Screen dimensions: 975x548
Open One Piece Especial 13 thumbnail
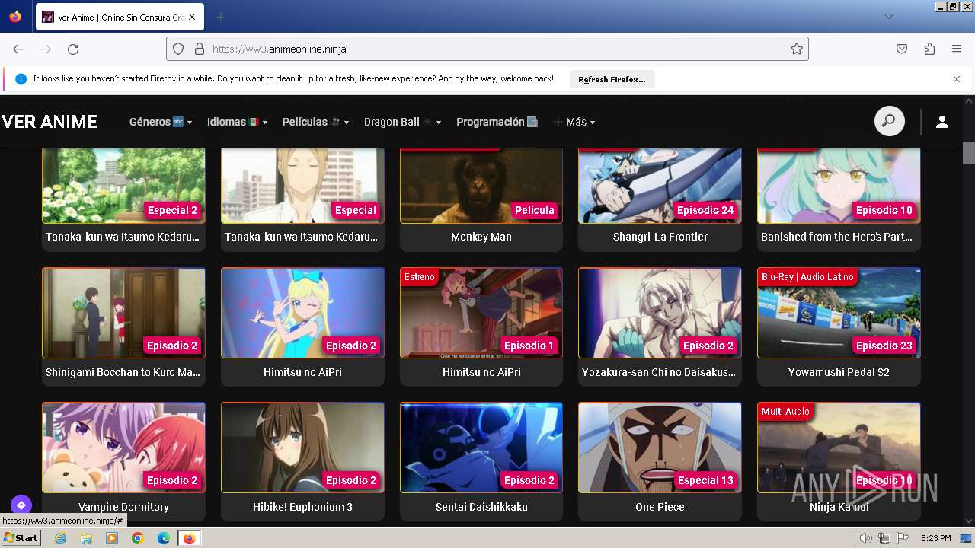[x=660, y=448]
